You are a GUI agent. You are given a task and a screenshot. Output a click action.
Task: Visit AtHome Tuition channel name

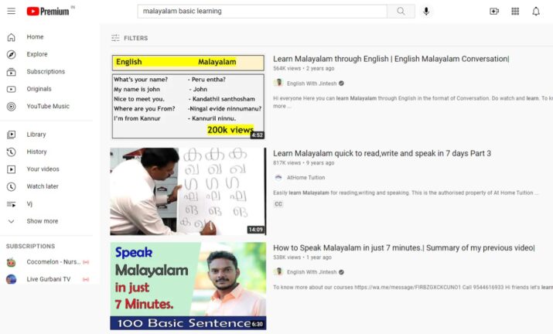click(306, 177)
